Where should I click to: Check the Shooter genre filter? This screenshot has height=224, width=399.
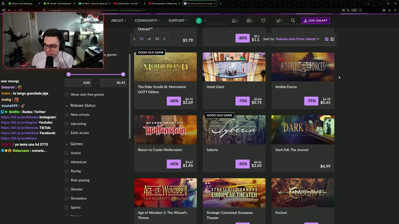(x=66, y=189)
